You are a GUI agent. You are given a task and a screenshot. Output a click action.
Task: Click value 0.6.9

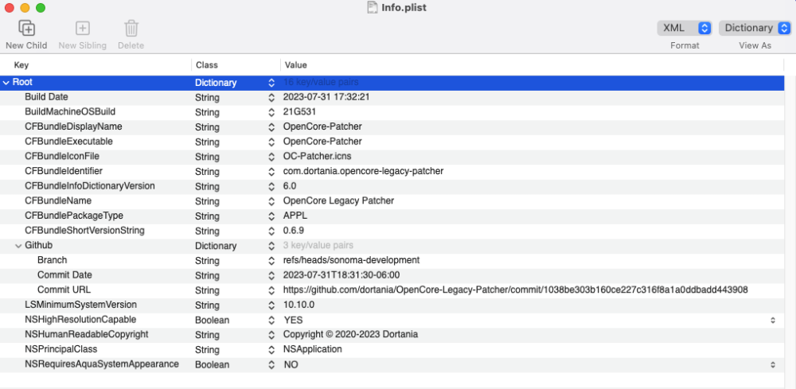pyautogui.click(x=294, y=231)
